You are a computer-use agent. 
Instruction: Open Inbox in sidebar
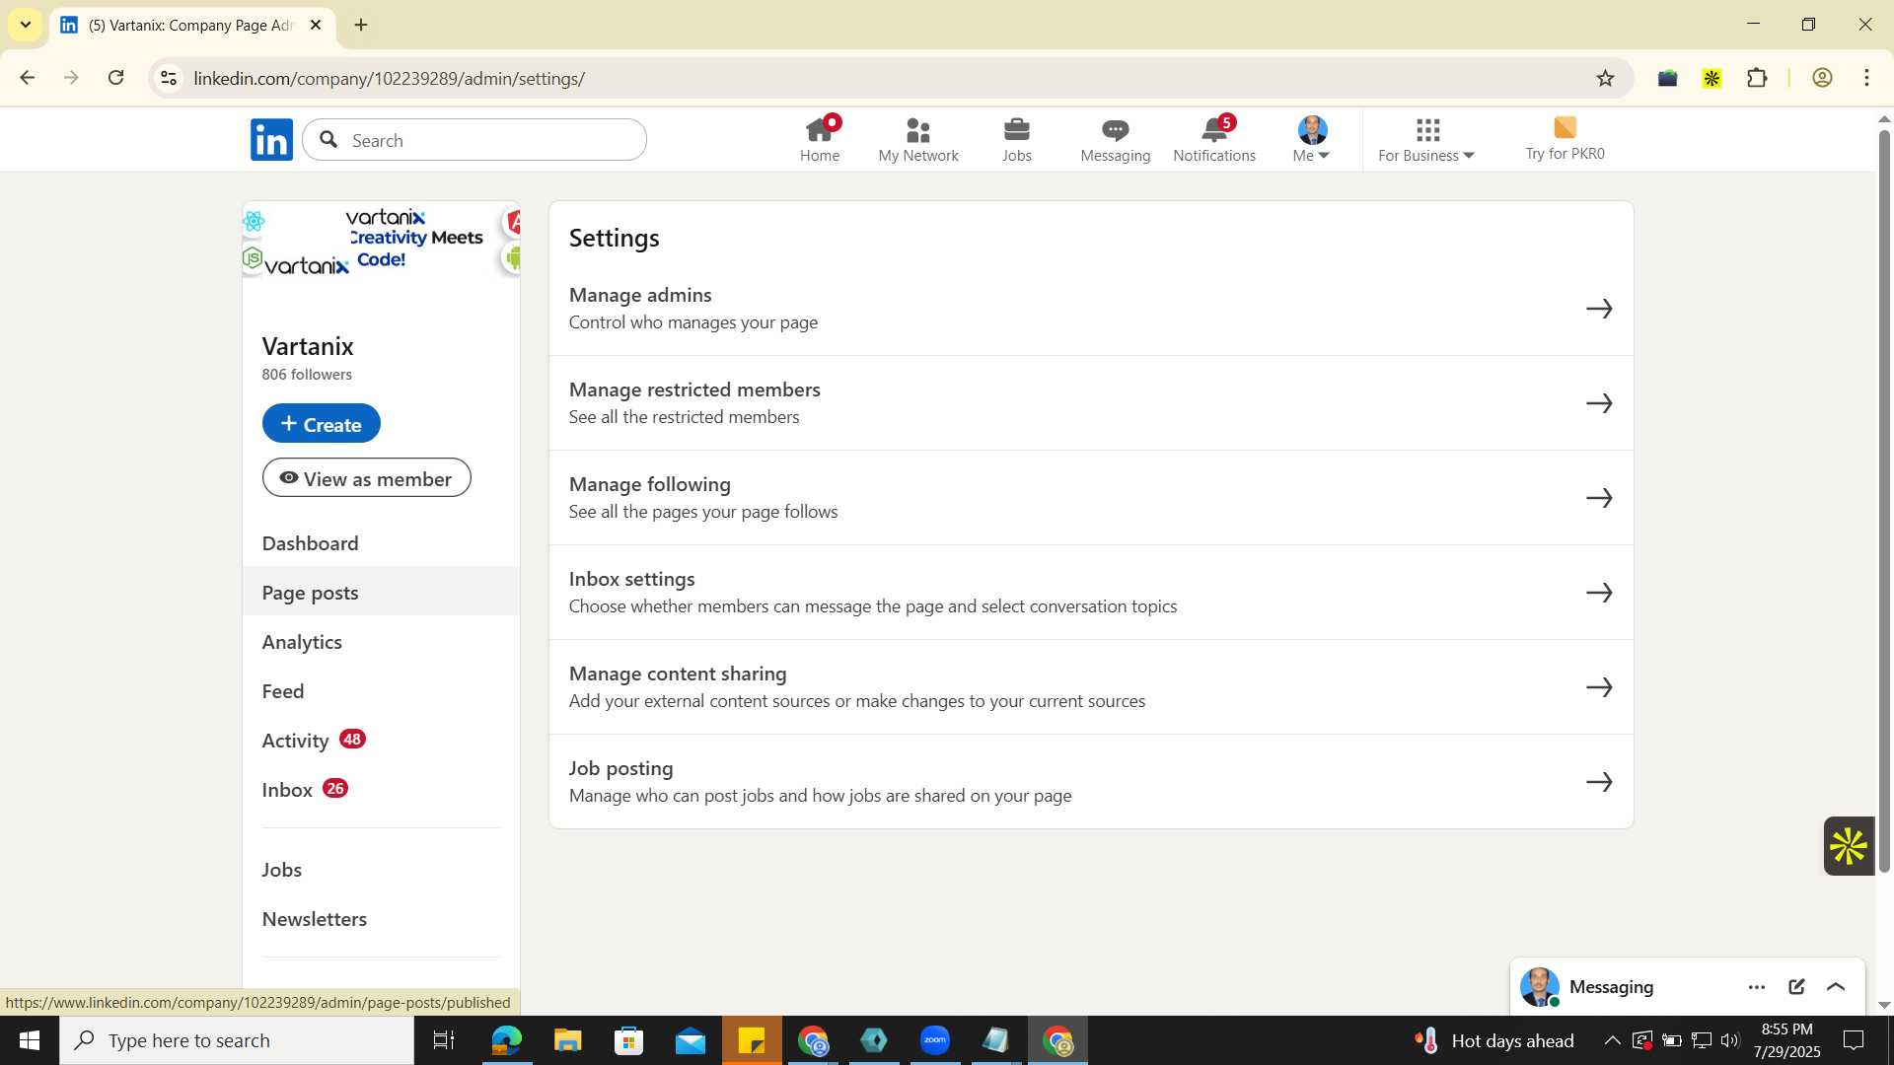[x=381, y=790]
